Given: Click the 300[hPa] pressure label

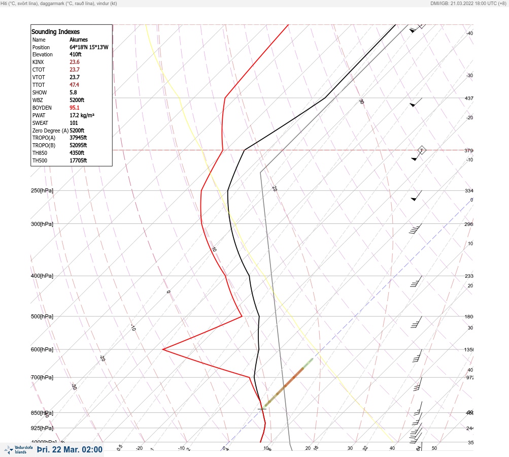Looking at the screenshot, I should tap(42, 224).
